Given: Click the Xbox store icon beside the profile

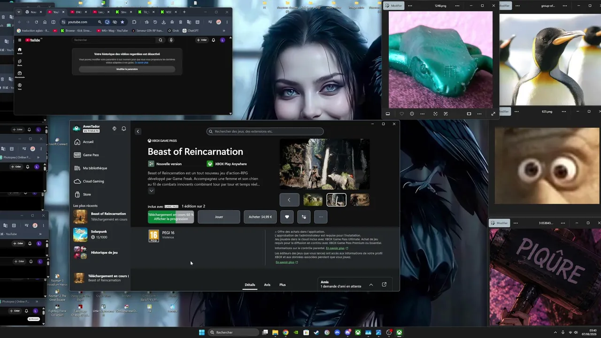Looking at the screenshot, I should (x=114, y=129).
